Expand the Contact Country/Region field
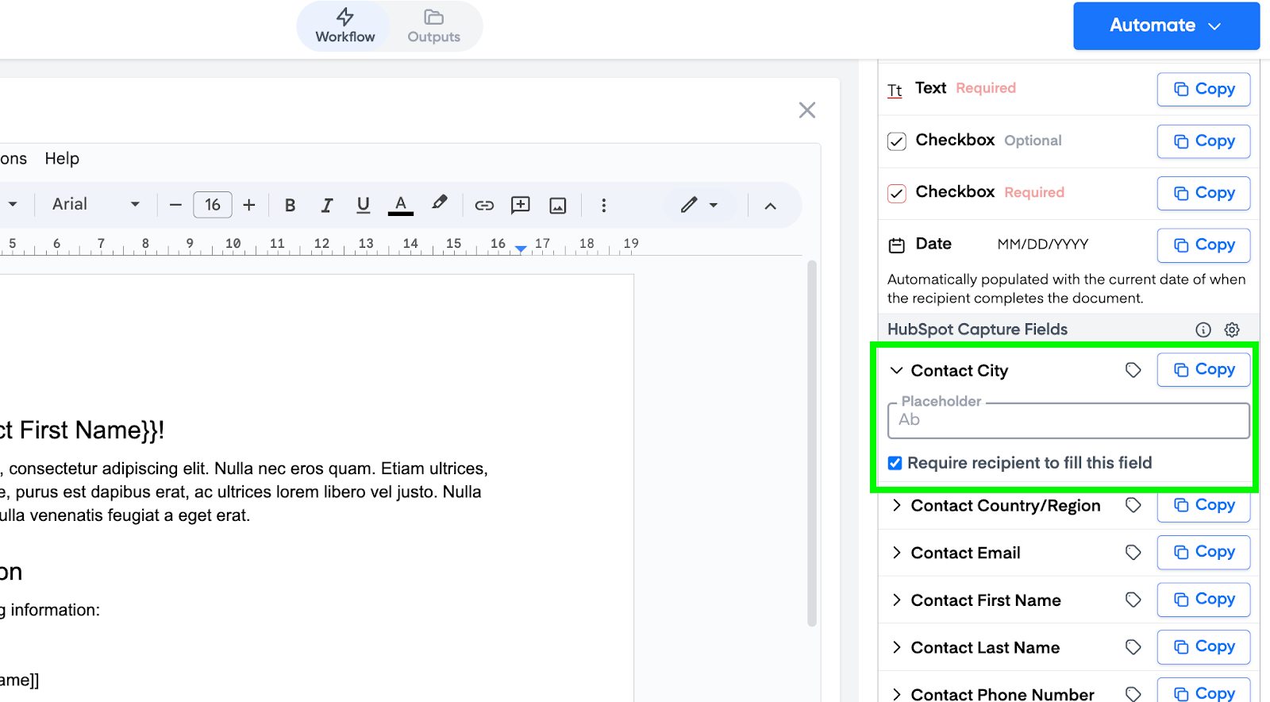This screenshot has width=1270, height=702. coord(897,506)
